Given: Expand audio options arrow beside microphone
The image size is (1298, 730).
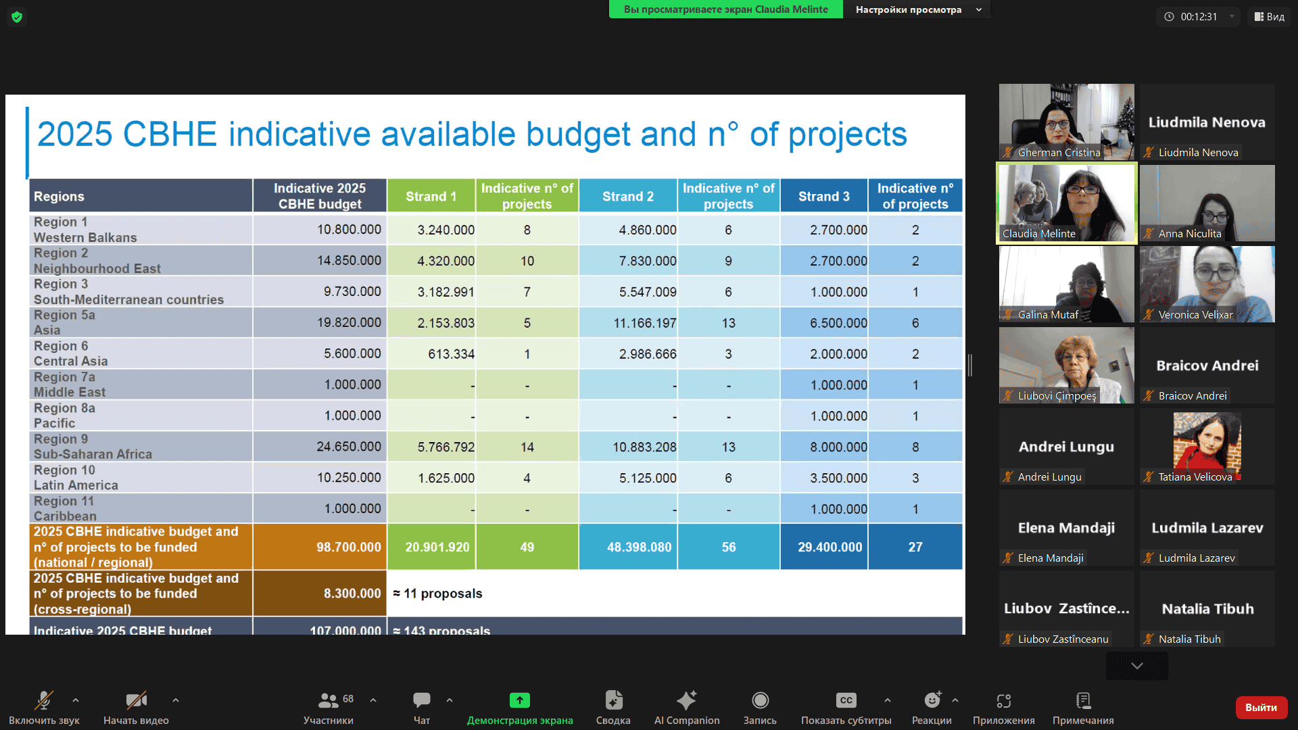Looking at the screenshot, I should (x=76, y=700).
